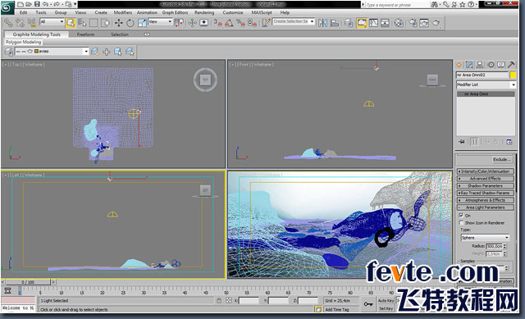Click the New Scene icon in quick access toolbar
This screenshot has height=319, width=525.
tap(21, 4)
